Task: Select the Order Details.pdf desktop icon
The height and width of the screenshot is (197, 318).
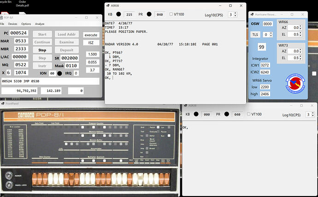Action: click(x=22, y=4)
